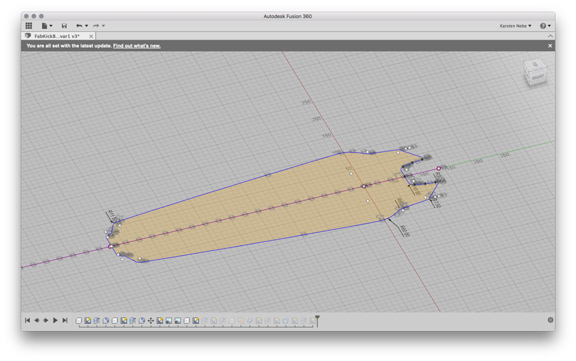Step back one timeline feature

[36, 320]
